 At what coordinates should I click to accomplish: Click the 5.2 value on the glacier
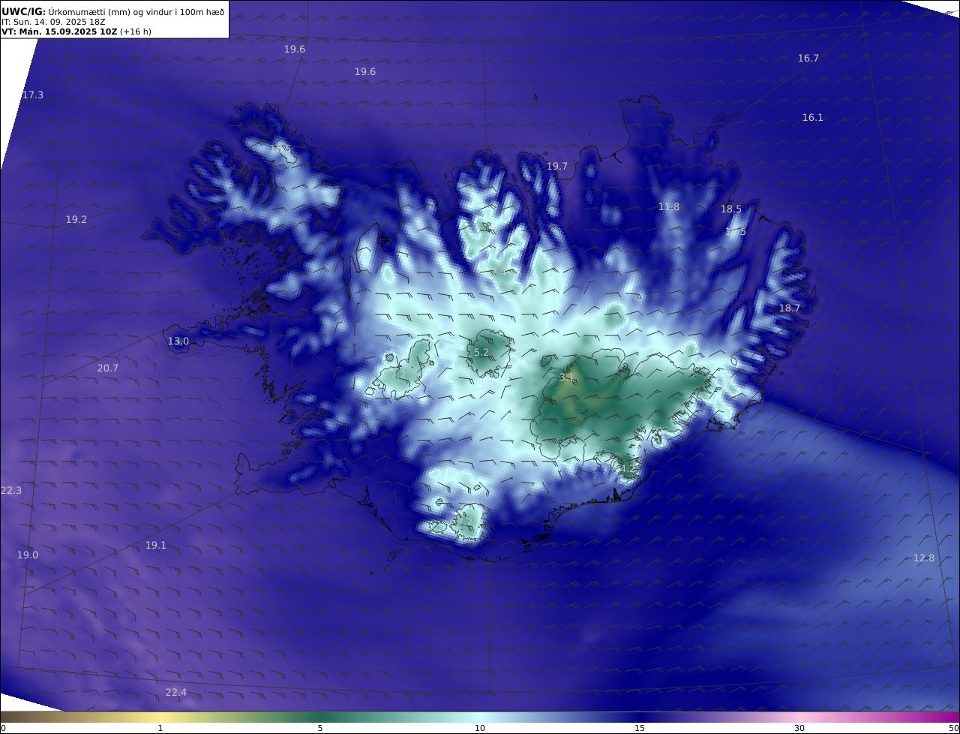481,353
